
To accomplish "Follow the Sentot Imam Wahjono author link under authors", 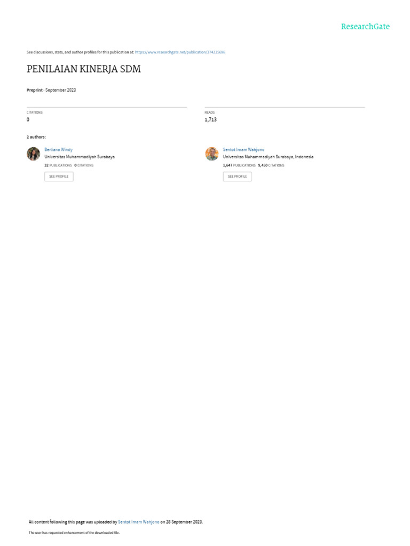I will (x=243, y=150).
